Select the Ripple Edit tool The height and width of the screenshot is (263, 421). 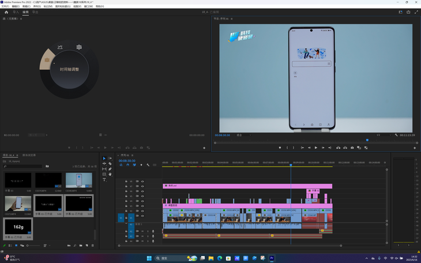click(x=104, y=164)
